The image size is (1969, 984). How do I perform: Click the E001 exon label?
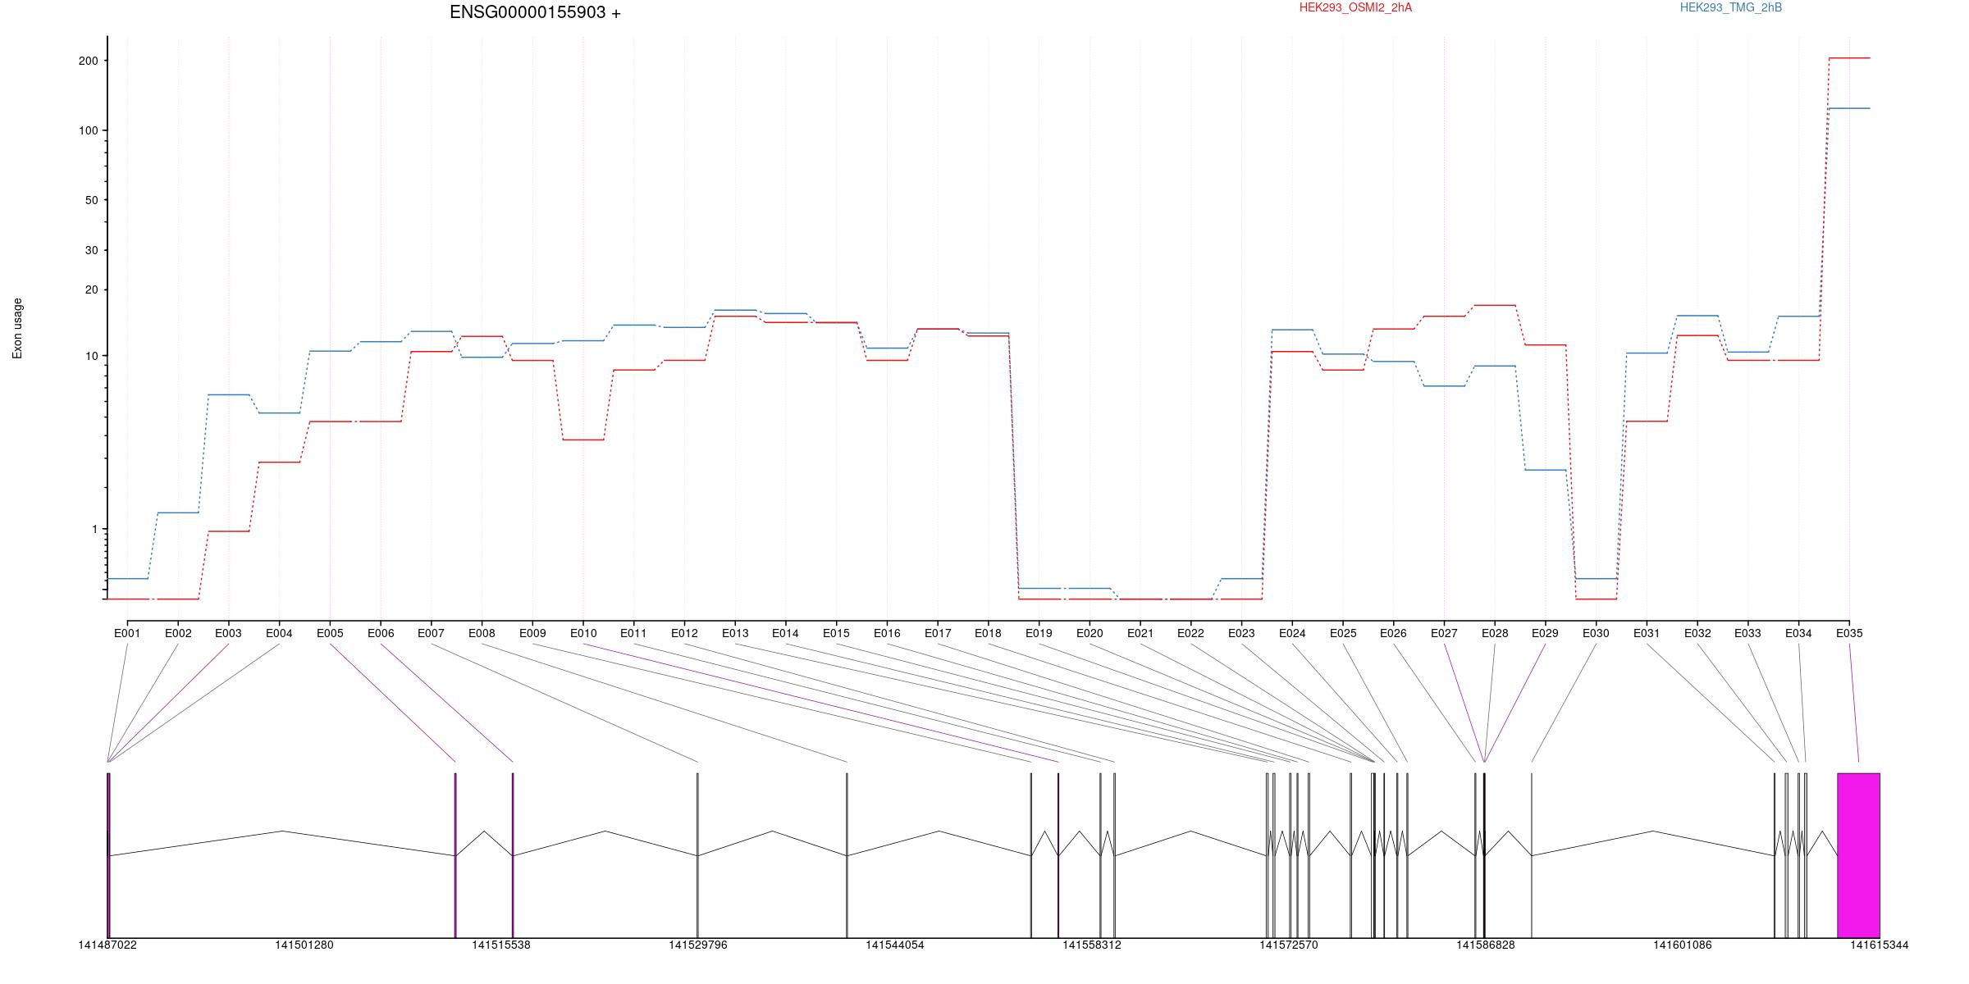point(127,633)
